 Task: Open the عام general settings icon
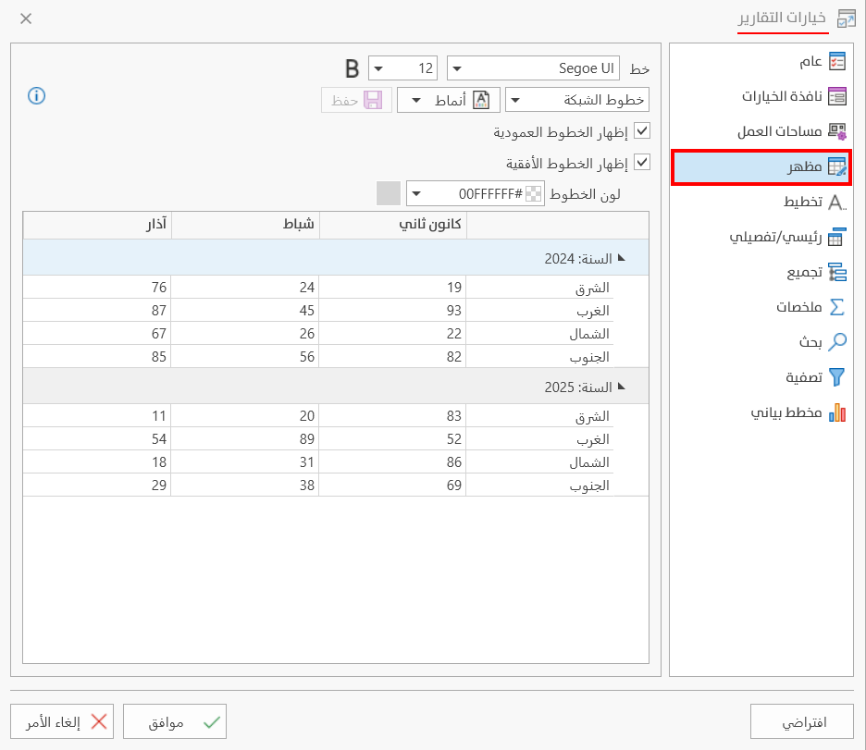tap(836, 62)
